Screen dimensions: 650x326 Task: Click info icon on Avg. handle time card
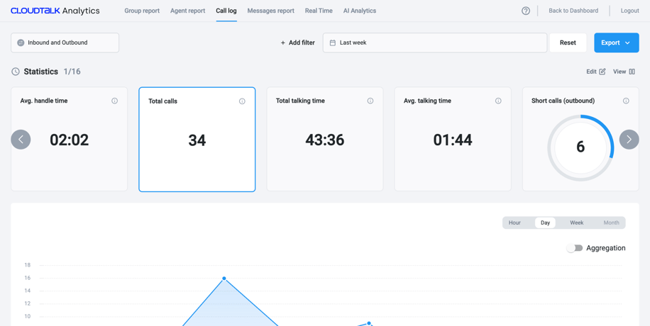point(114,101)
